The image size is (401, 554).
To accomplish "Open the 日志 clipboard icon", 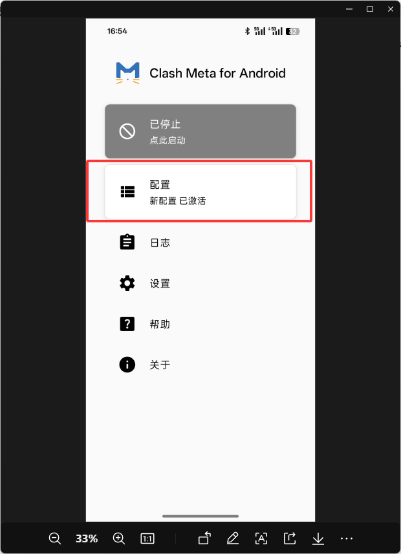I will click(127, 242).
